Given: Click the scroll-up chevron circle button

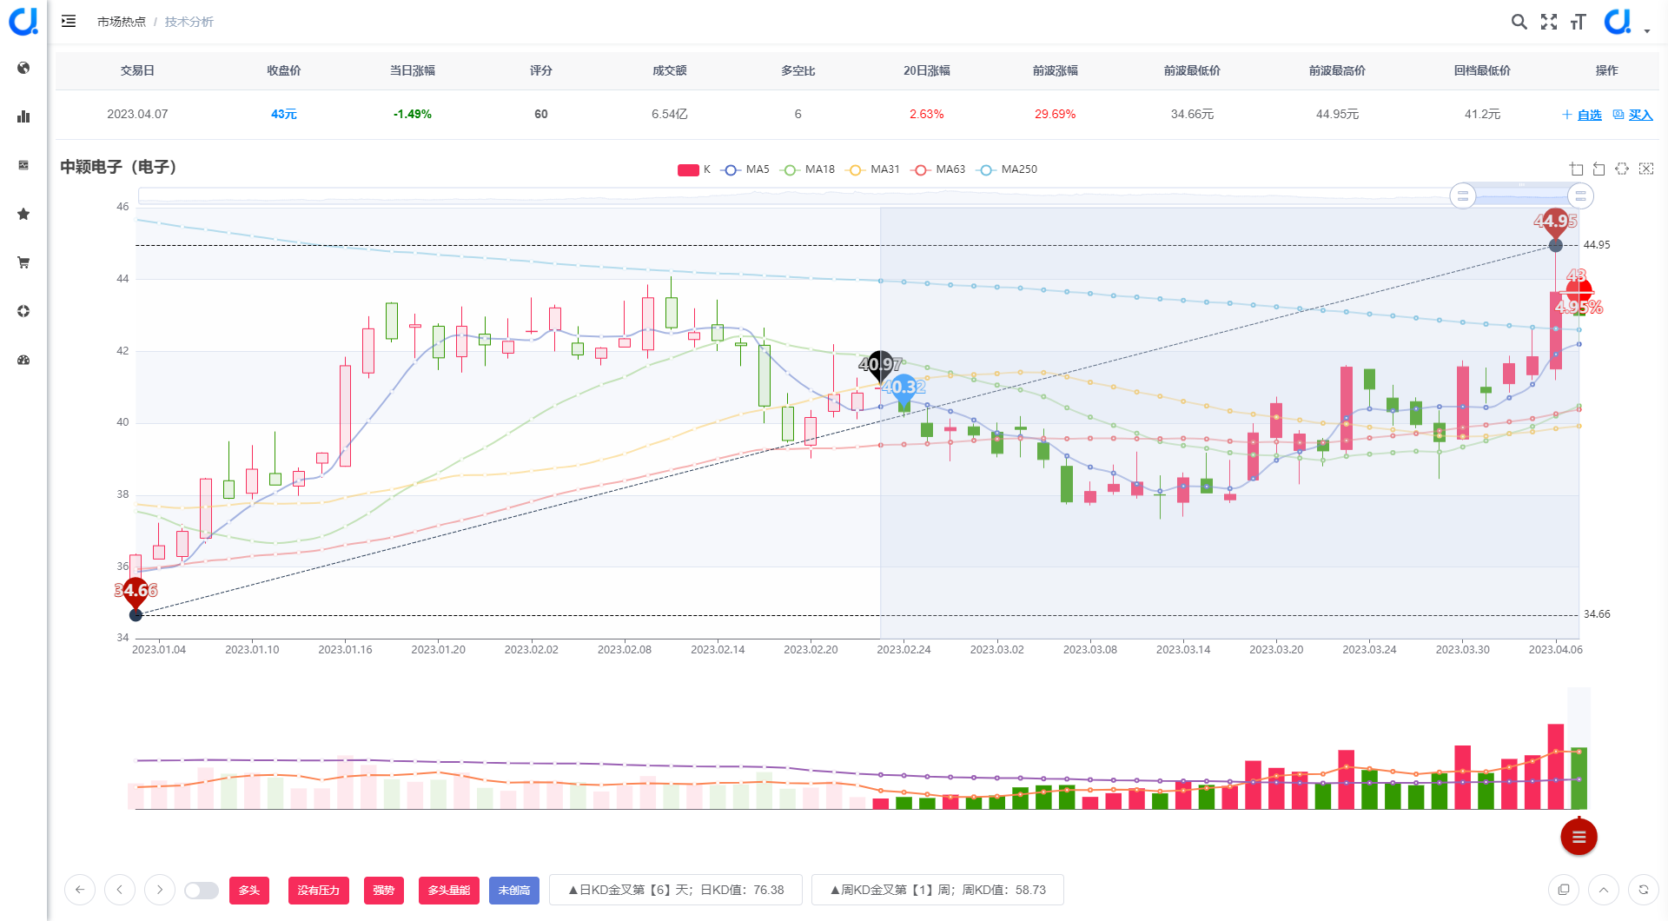Looking at the screenshot, I should pos(1604,890).
